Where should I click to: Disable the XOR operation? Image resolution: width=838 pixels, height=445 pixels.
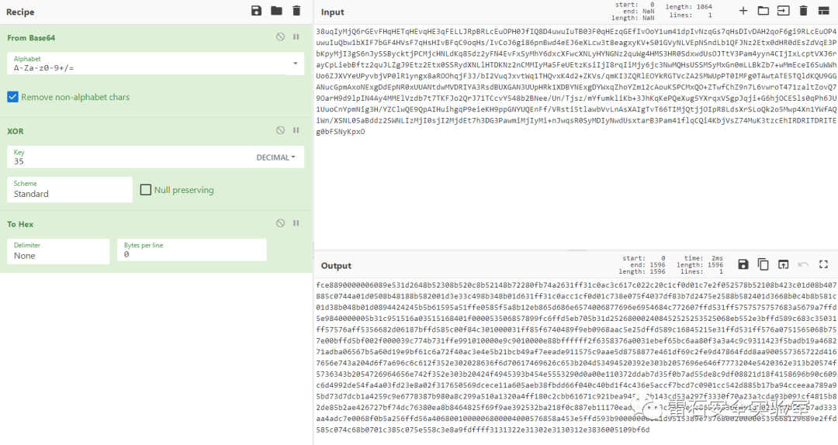[x=280, y=130]
